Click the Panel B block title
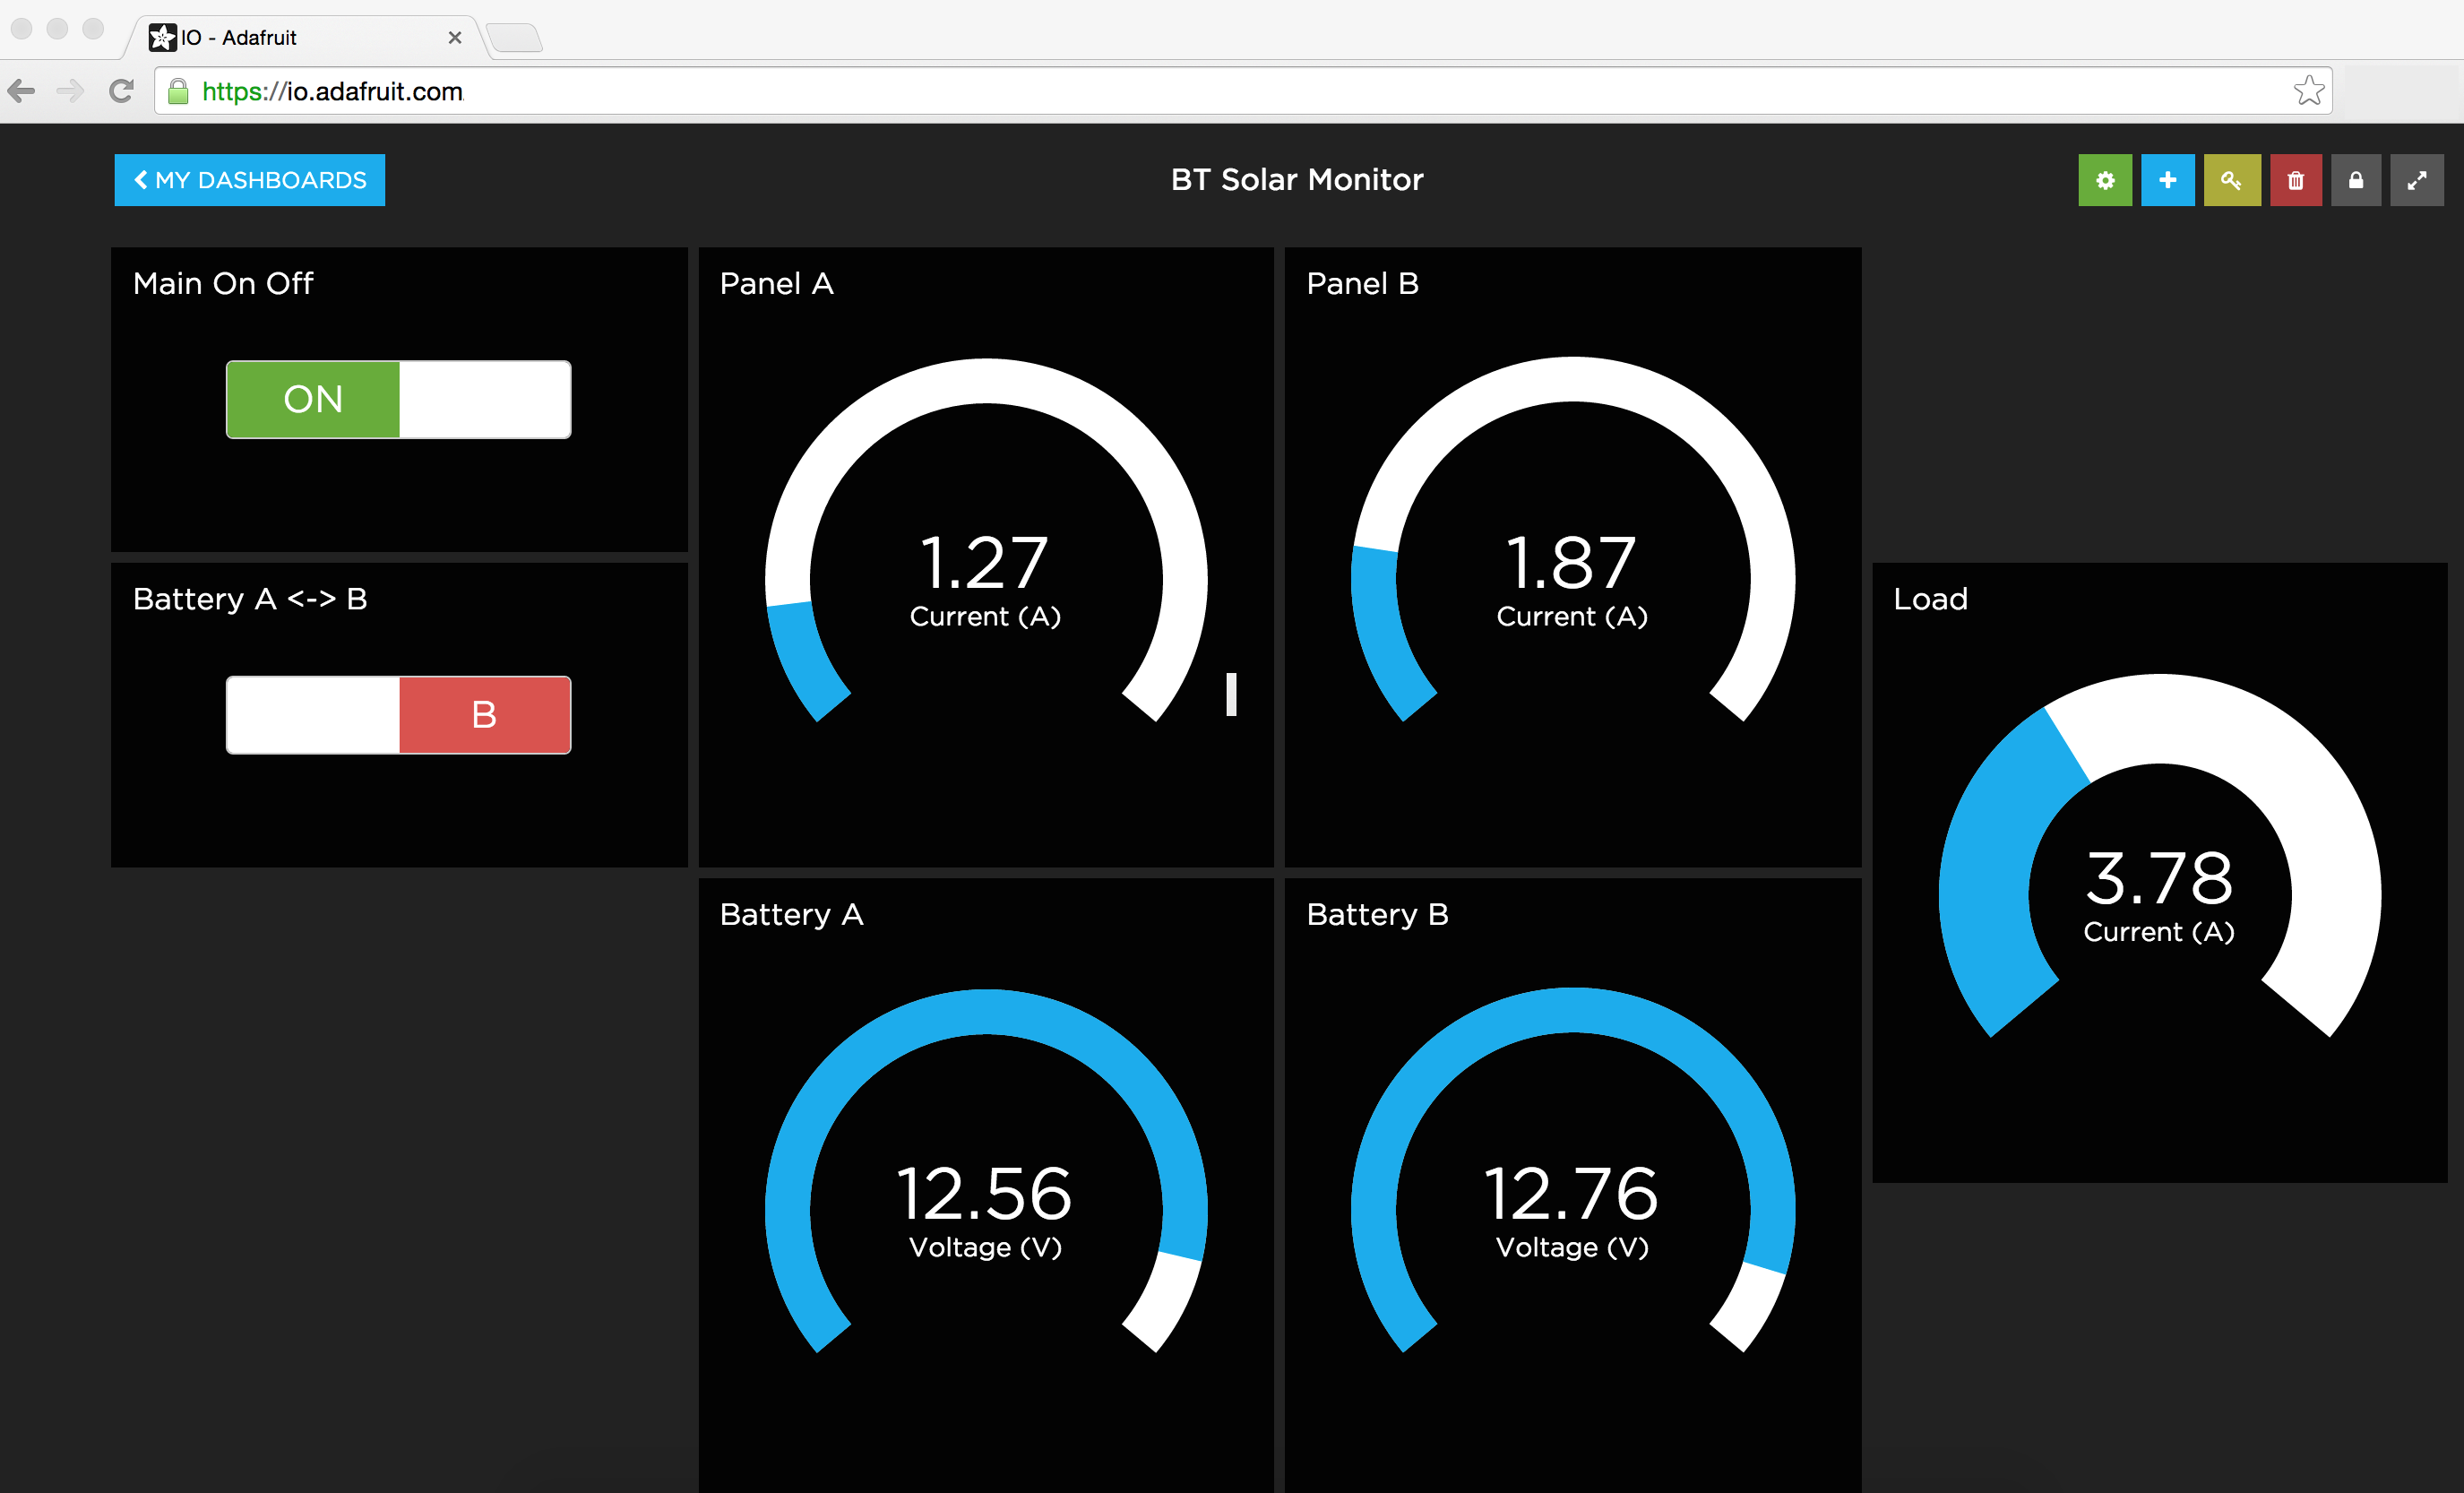The image size is (2464, 1493). [1363, 284]
